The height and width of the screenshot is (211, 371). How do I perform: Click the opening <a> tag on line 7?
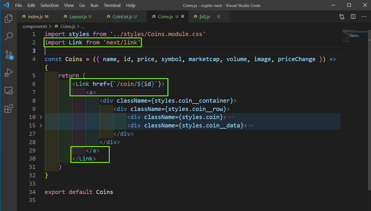(91, 92)
